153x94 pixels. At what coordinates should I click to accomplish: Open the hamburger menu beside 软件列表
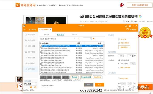[x=24, y=29]
